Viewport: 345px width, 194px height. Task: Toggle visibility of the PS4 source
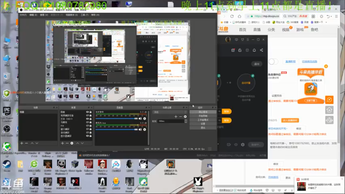tap(88, 125)
